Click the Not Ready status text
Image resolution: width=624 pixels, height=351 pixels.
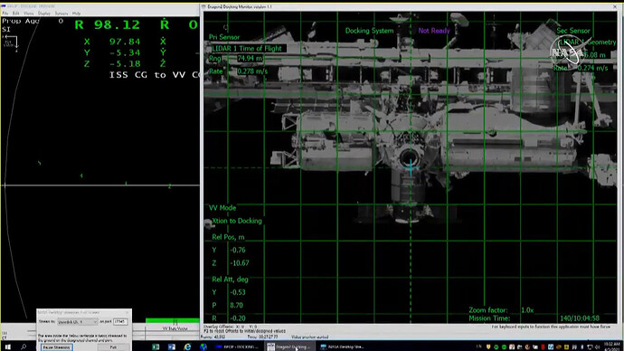tap(434, 31)
